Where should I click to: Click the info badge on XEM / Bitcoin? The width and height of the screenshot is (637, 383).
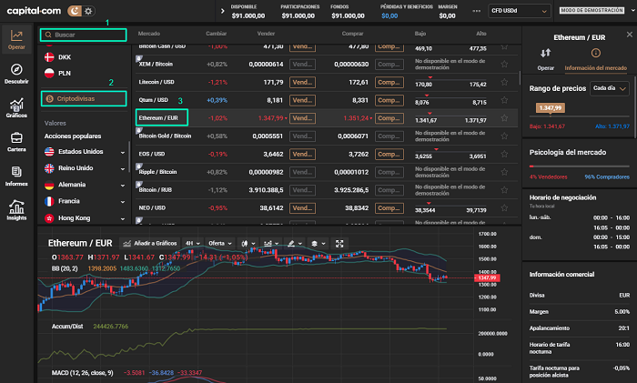pyautogui.click(x=139, y=59)
